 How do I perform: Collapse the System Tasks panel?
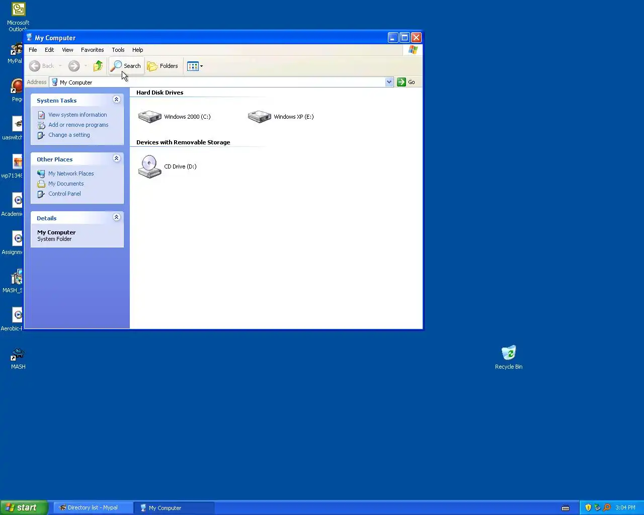[116, 100]
